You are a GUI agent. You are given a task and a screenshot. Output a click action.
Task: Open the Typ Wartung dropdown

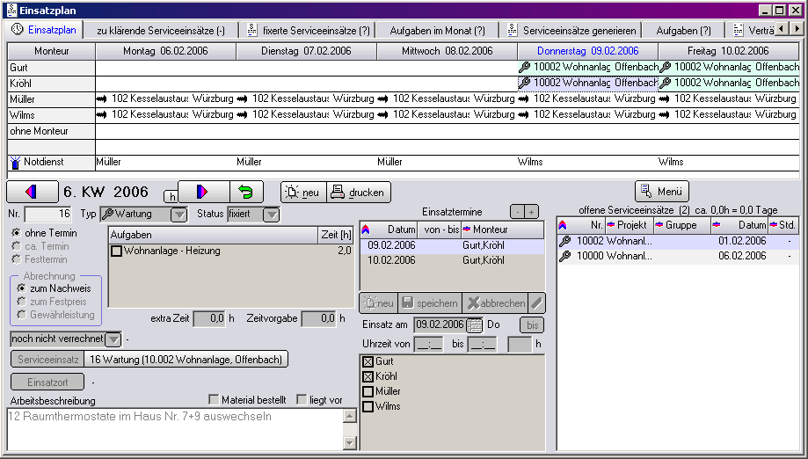[x=178, y=215]
